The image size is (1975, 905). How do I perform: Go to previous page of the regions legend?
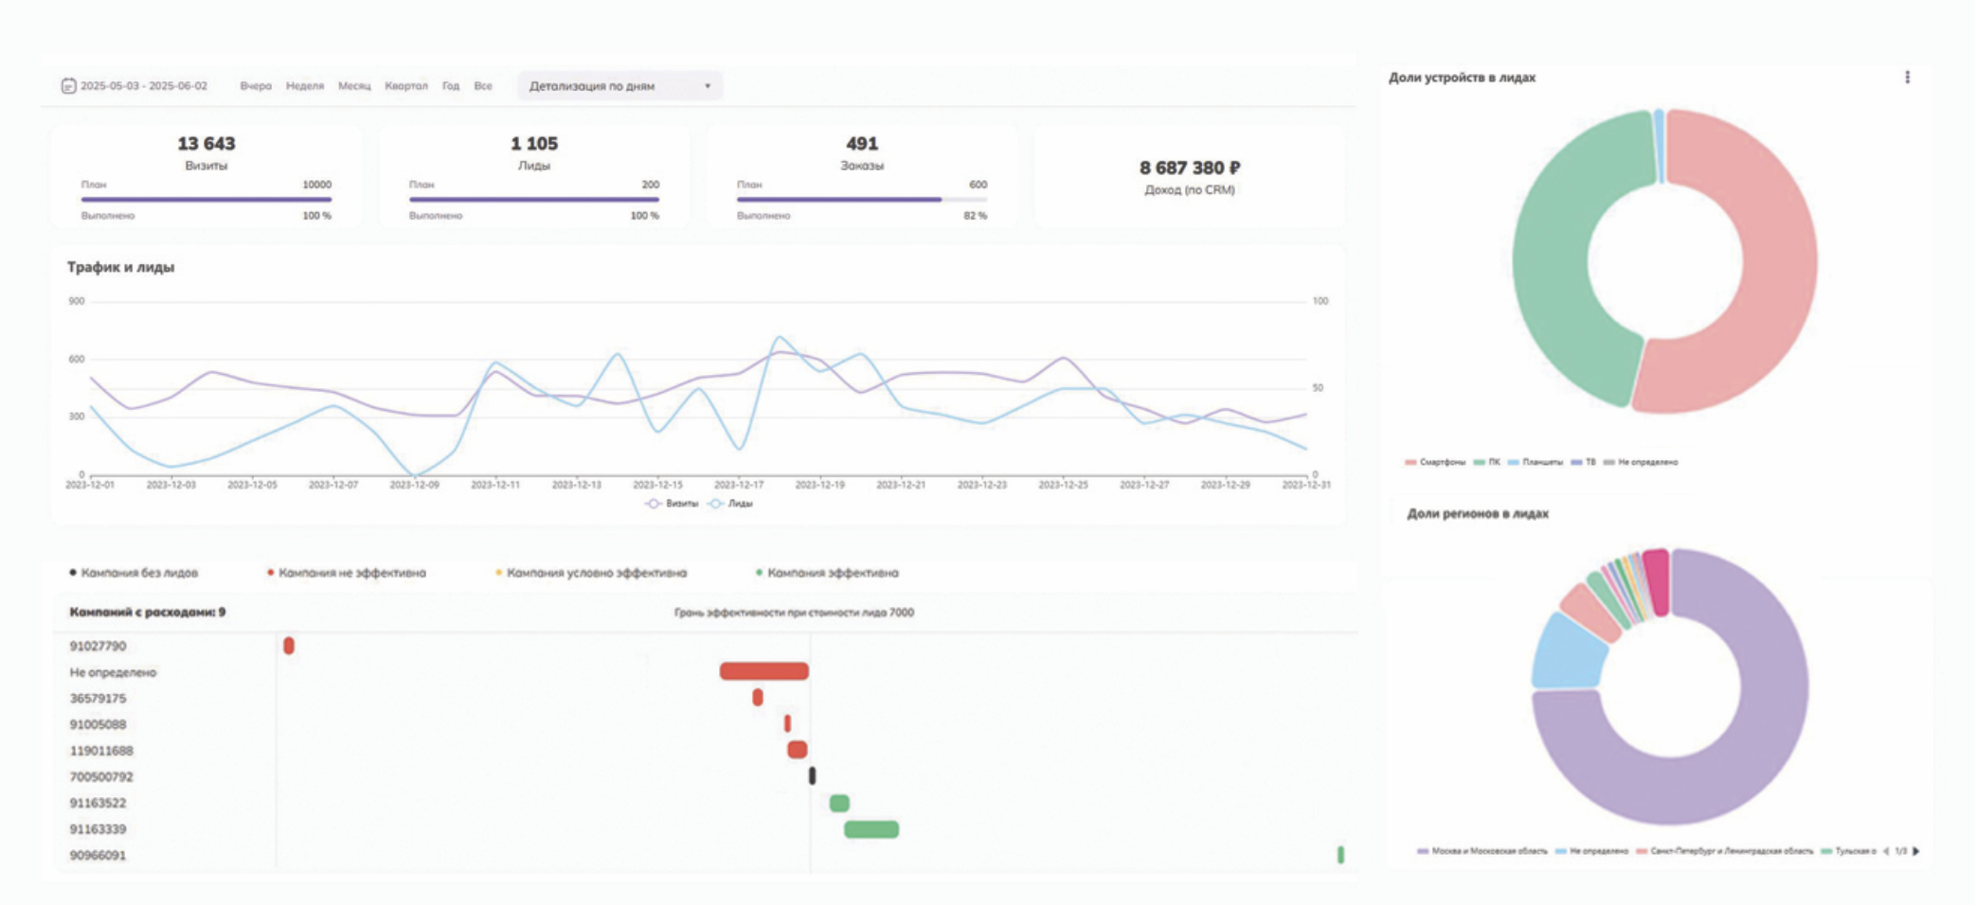click(x=1885, y=851)
